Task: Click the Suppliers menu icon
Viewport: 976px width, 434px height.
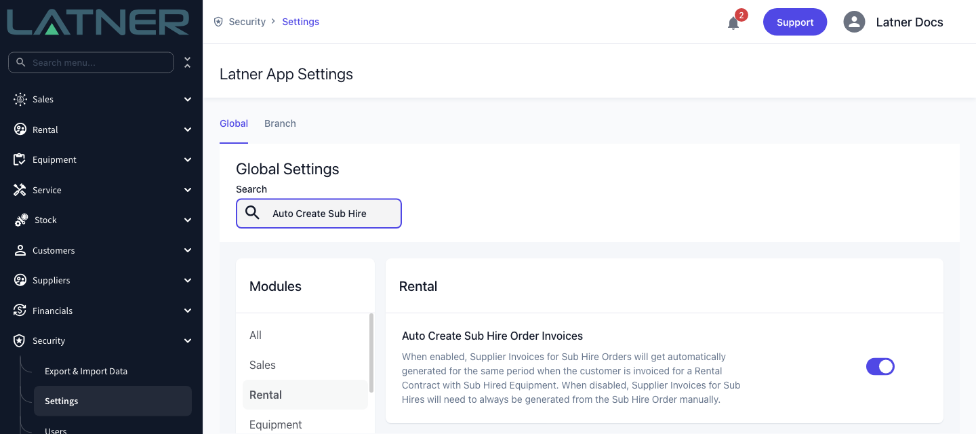Action: [20, 280]
